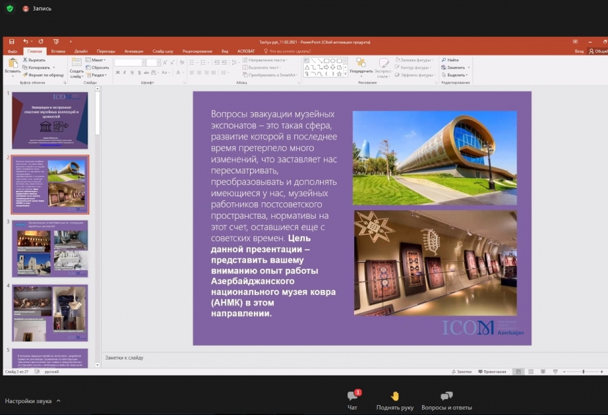Viewport: 608px width, 415px height.
Task: Open the Файл menu
Action: tap(13, 51)
